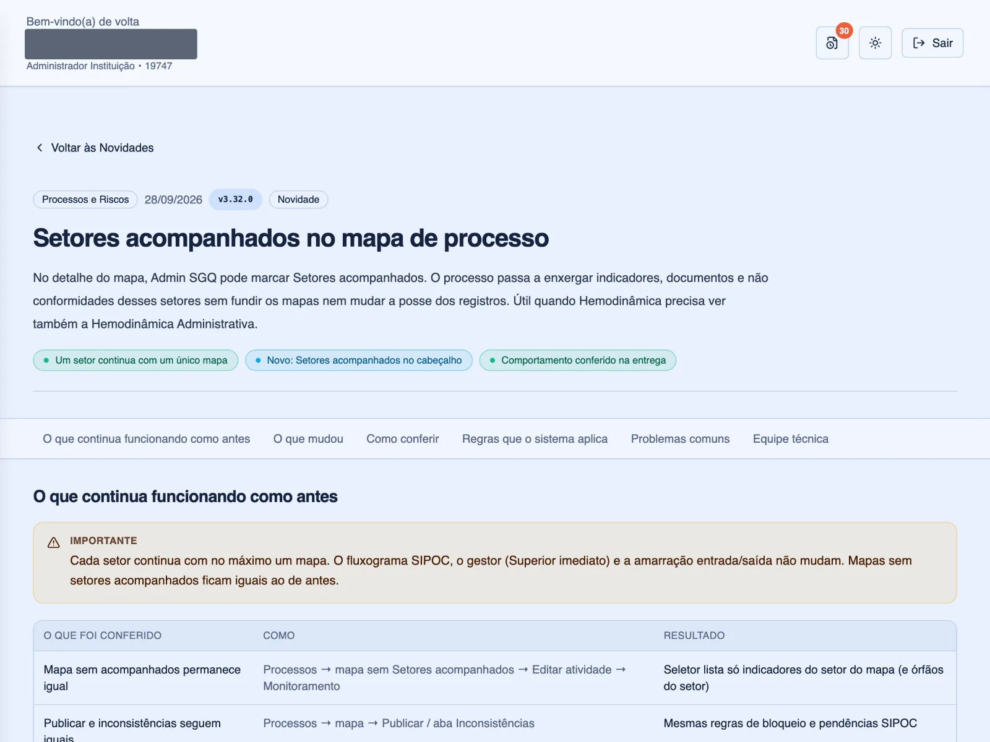Click the v3.32.0 version badge
The height and width of the screenshot is (742, 990).
click(x=235, y=200)
